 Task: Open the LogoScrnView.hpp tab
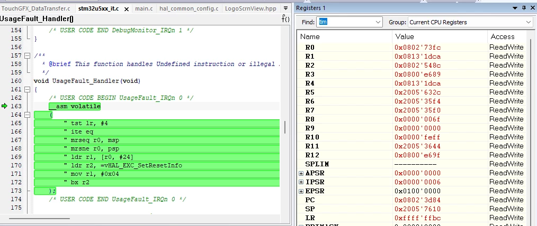tap(249, 8)
